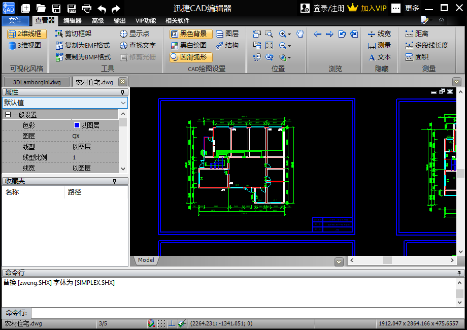Go to next view with right arrow
467x330 pixels.
[x=329, y=34]
